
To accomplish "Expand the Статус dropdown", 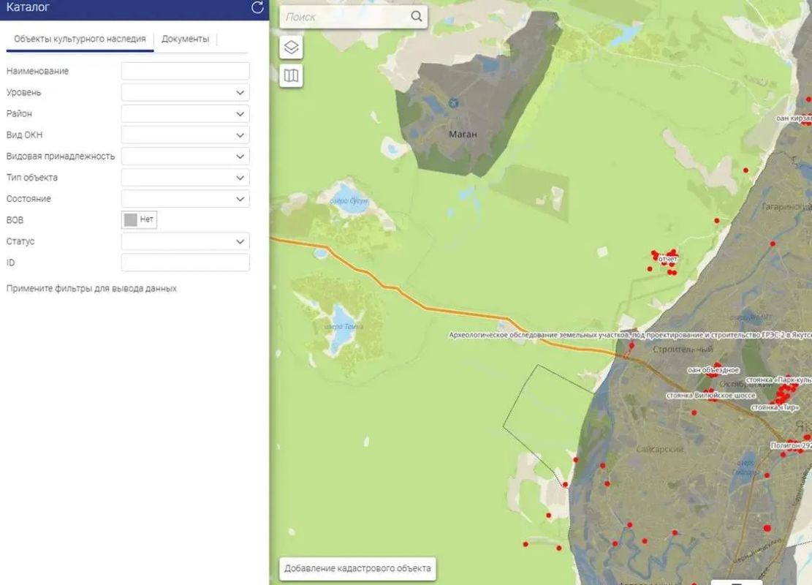I will (186, 241).
